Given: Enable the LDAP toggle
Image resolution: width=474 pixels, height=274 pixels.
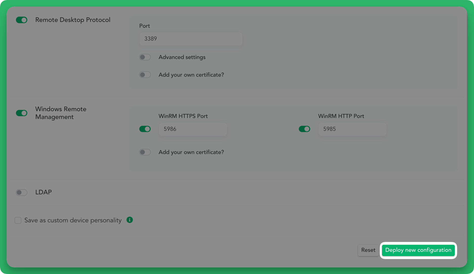Looking at the screenshot, I should (x=21, y=192).
